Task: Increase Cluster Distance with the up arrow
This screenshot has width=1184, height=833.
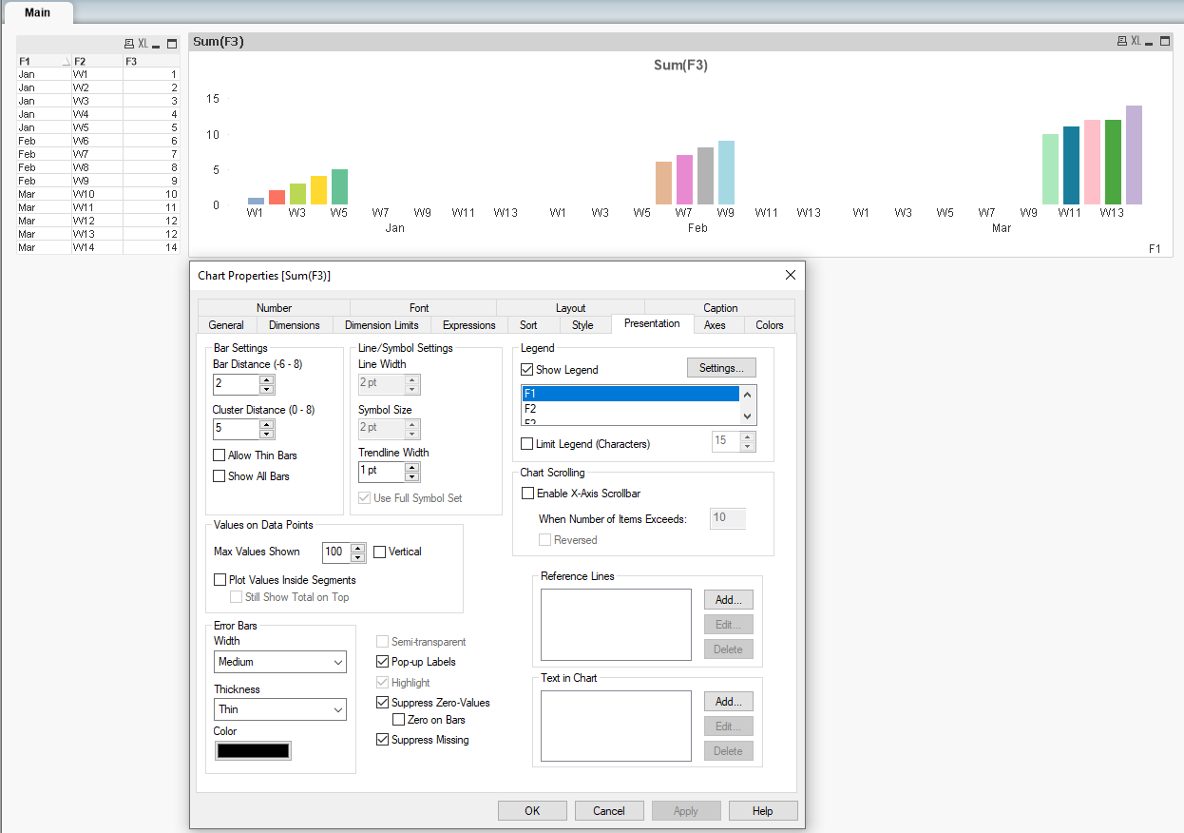Action: tap(267, 424)
